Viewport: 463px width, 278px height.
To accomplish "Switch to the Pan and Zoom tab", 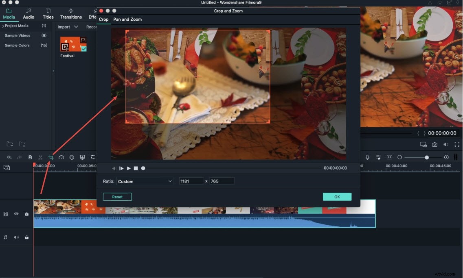I will (x=127, y=19).
